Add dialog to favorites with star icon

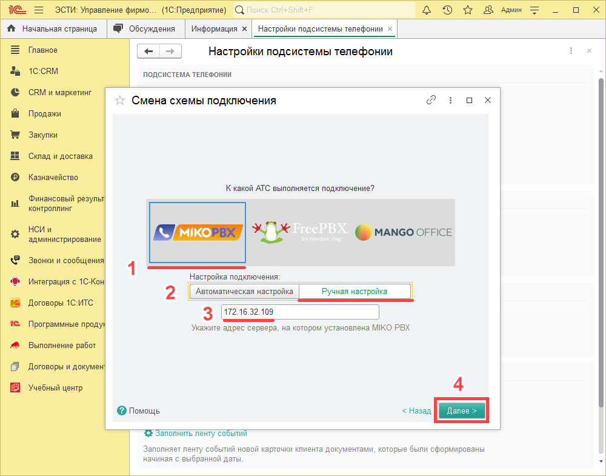click(120, 101)
